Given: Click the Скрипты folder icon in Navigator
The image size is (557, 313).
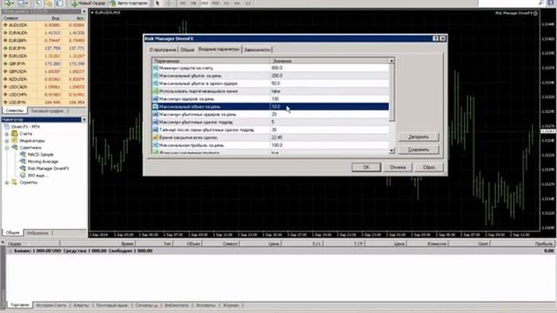Looking at the screenshot, I should [15, 182].
